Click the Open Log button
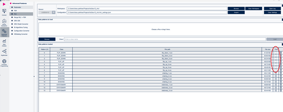The height and width of the screenshot is (112, 283). (x=272, y=9)
